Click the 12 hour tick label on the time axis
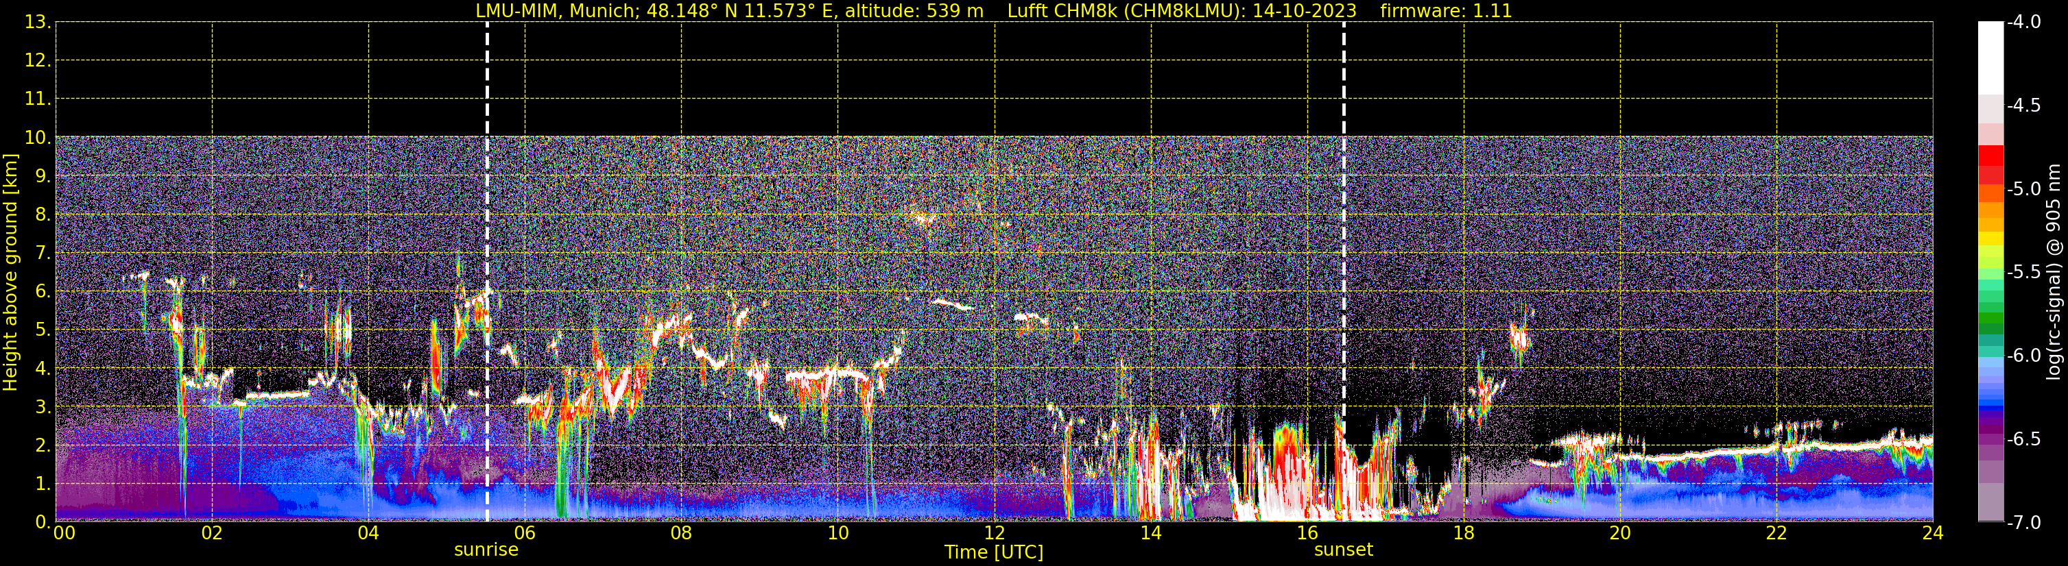 coord(994,533)
